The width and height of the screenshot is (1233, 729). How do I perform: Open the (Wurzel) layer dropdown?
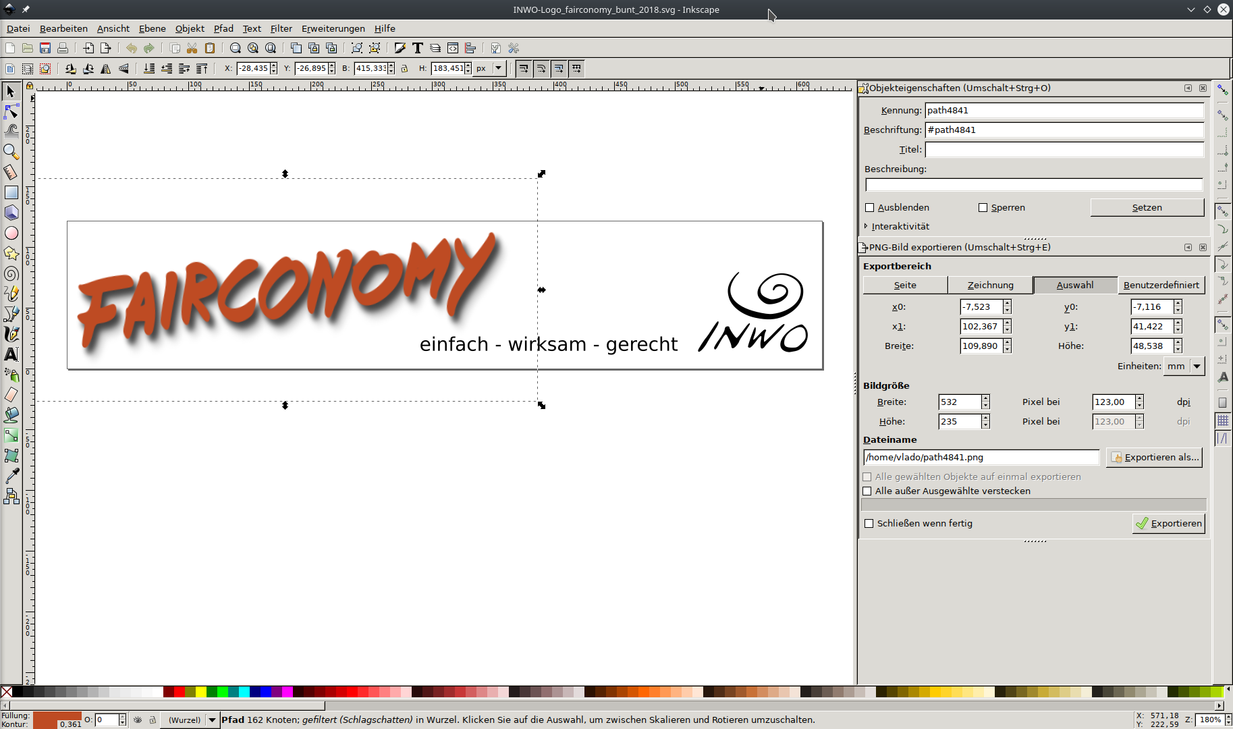(190, 720)
